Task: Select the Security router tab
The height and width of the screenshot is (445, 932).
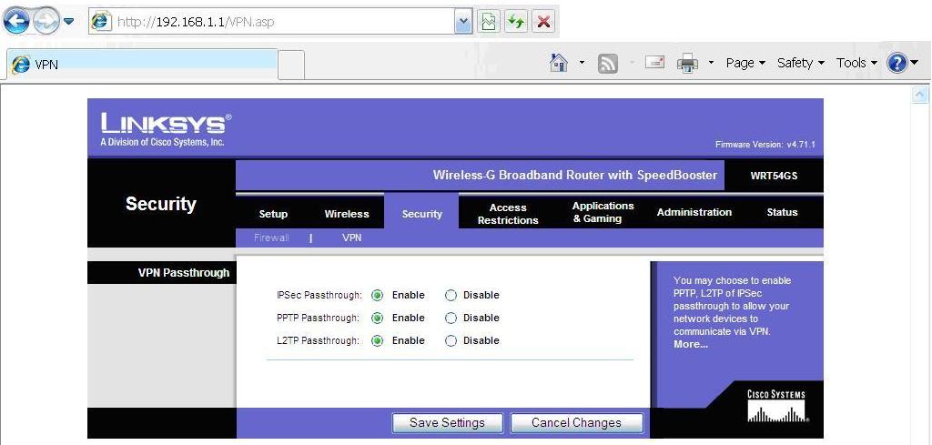Action: click(421, 214)
